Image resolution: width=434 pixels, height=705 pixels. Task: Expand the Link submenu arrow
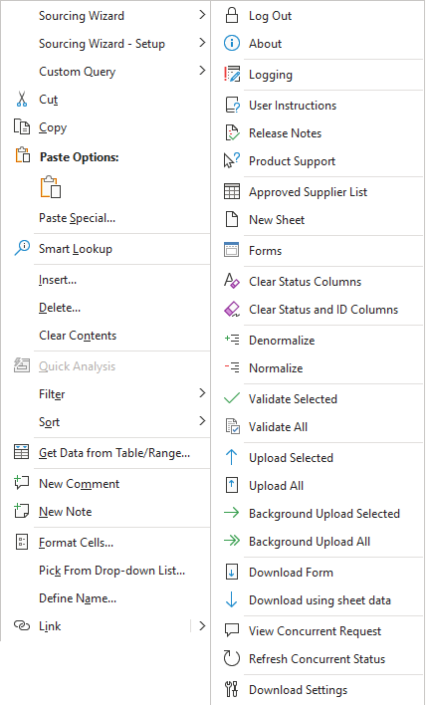[202, 625]
